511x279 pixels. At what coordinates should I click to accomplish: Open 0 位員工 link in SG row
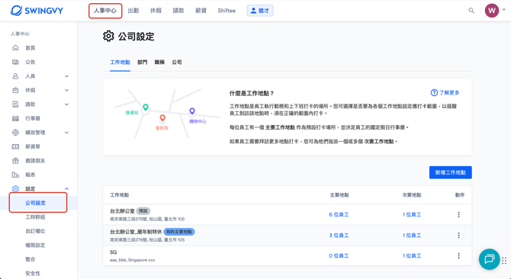pos(339,256)
